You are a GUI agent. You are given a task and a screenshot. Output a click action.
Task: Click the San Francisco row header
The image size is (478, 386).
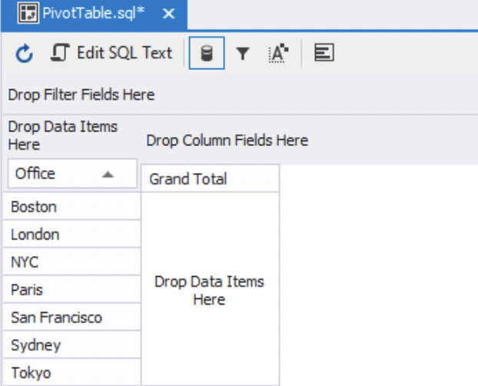71,318
